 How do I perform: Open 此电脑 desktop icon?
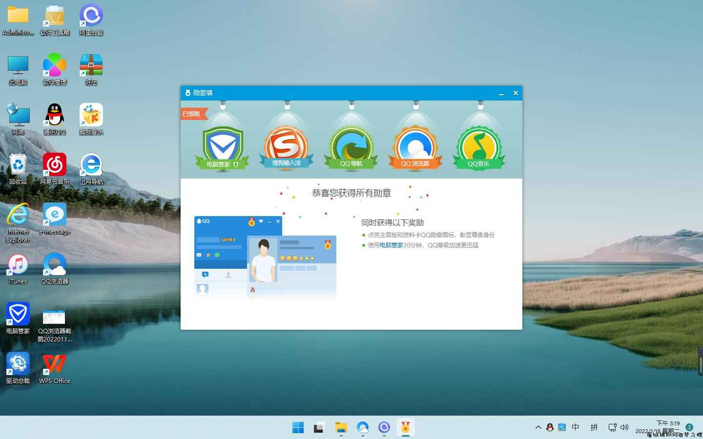pyautogui.click(x=18, y=70)
